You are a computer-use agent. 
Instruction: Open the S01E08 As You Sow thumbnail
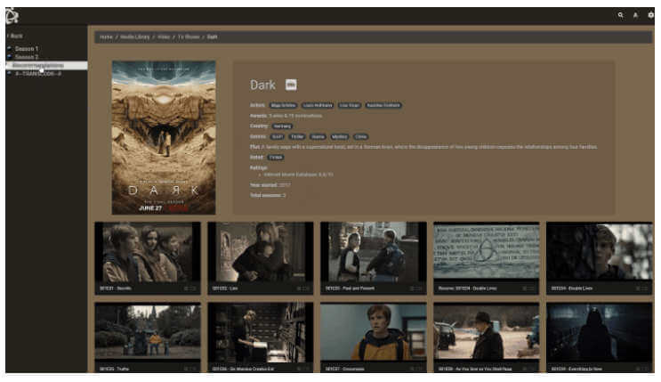(x=487, y=333)
